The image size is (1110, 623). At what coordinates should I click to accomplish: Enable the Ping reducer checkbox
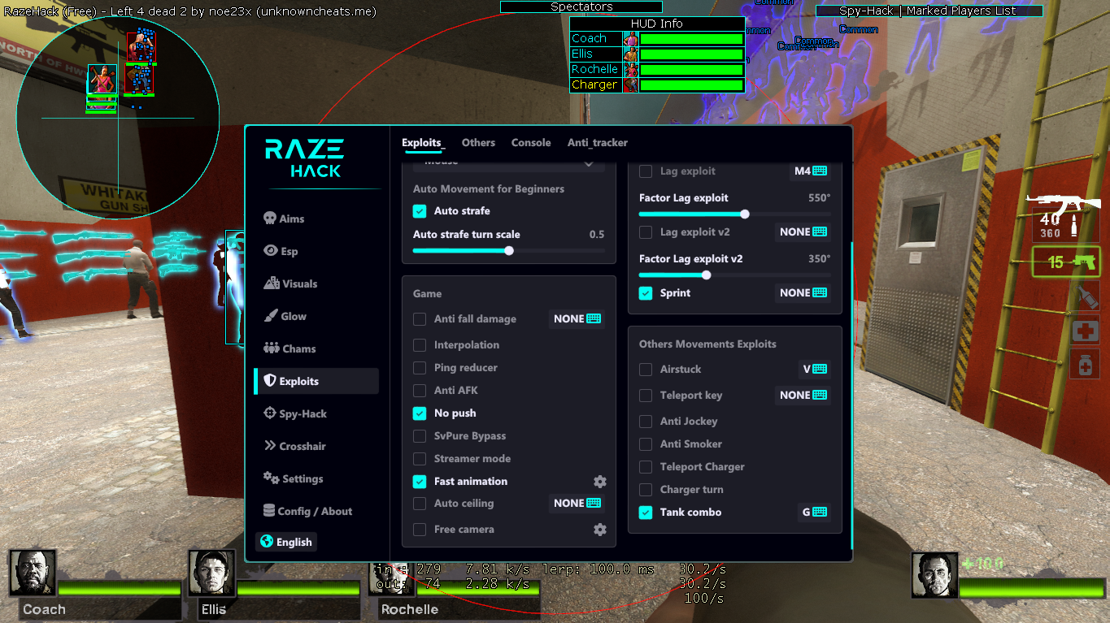[420, 368]
